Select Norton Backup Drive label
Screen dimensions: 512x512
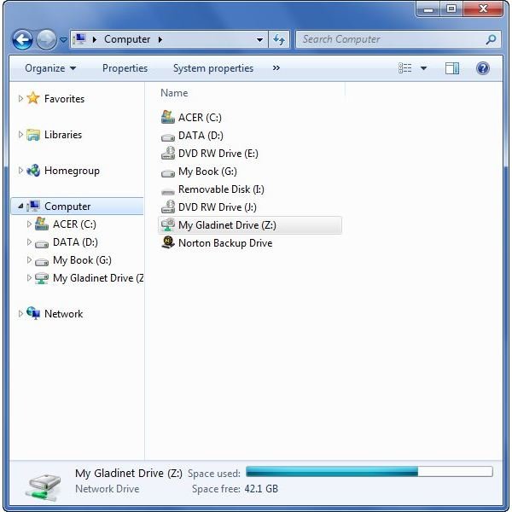(225, 243)
